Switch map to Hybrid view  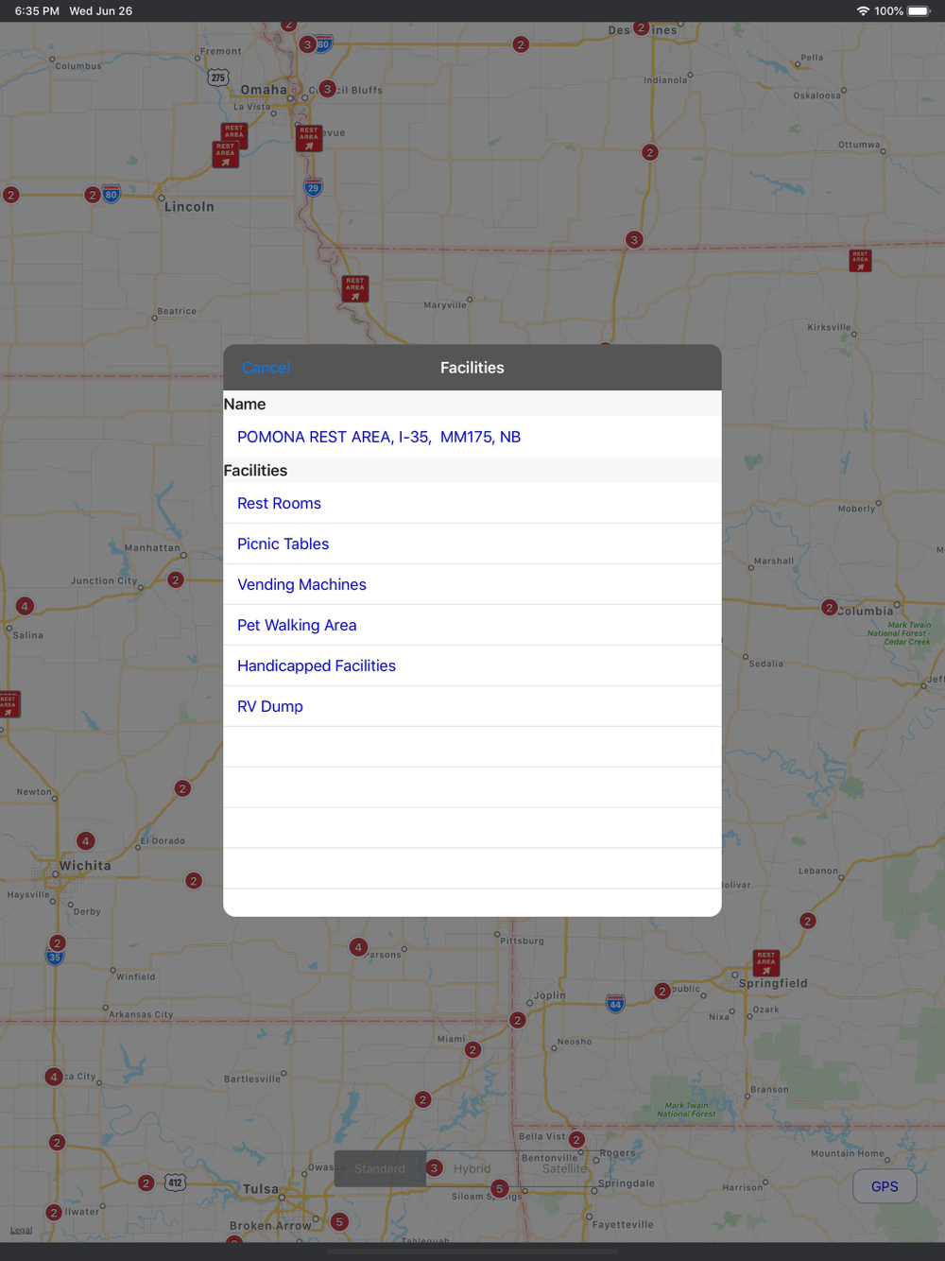(x=472, y=1168)
